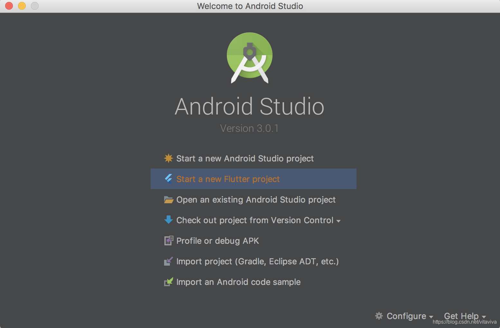Click the Android Studio title heading

(x=250, y=106)
